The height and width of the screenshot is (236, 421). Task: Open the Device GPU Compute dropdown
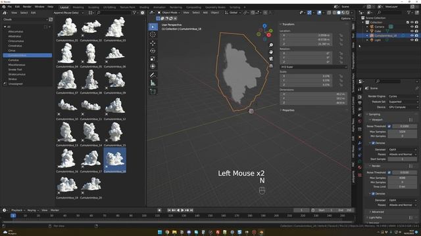point(403,107)
